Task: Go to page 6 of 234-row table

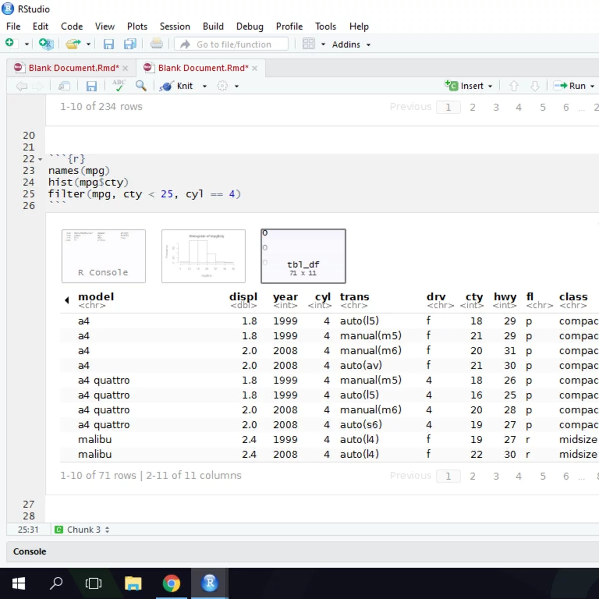Action: (x=566, y=107)
